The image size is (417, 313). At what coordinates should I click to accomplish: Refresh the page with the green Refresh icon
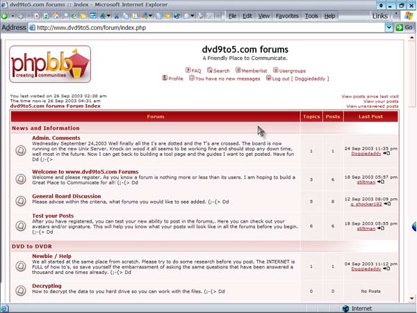point(46,16)
